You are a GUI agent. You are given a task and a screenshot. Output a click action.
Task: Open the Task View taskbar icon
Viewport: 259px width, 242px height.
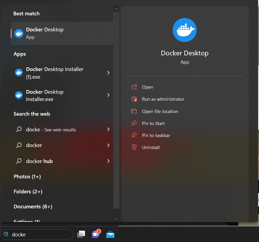coord(81,234)
